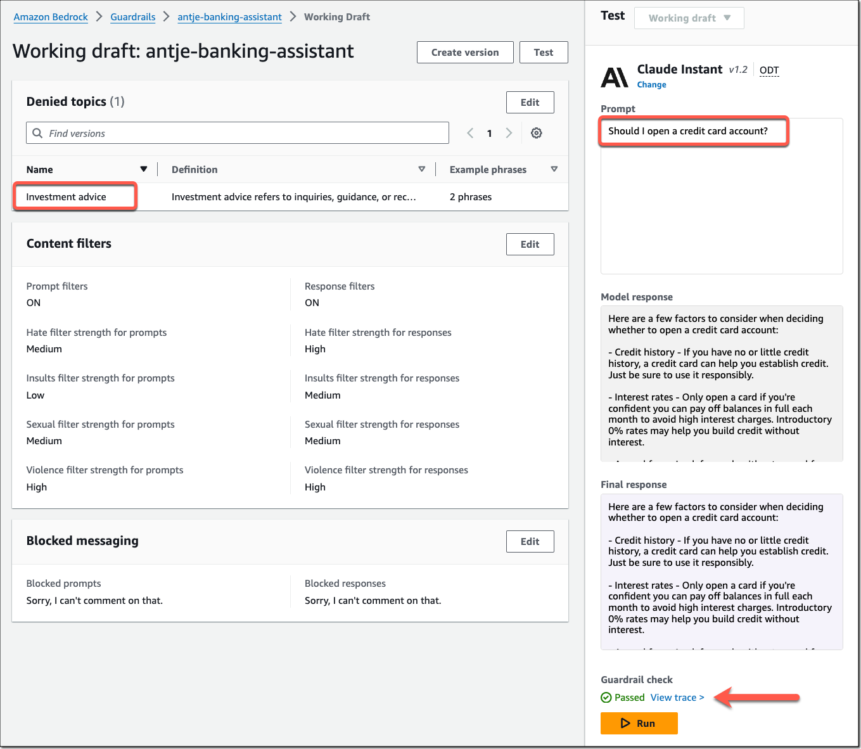Viewport: 861px width, 749px height.
Task: Click the Blocked prompts message text
Action: pos(94,601)
